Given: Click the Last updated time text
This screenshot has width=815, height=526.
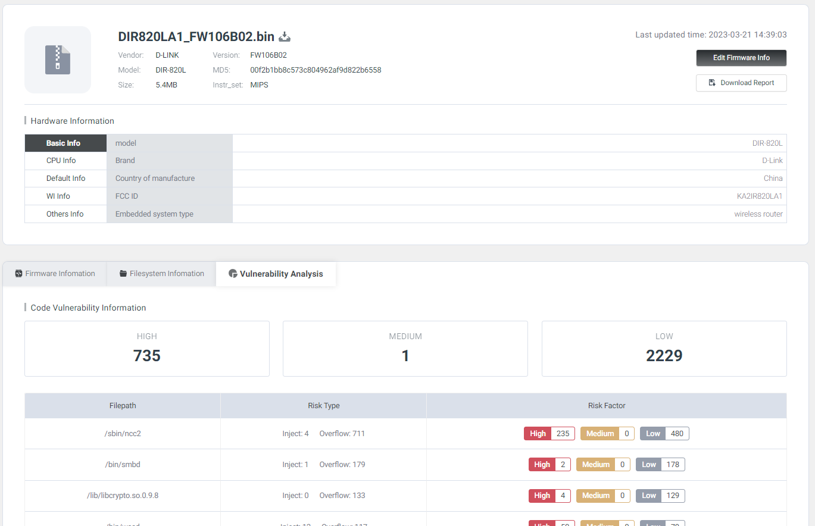Looking at the screenshot, I should pyautogui.click(x=711, y=35).
